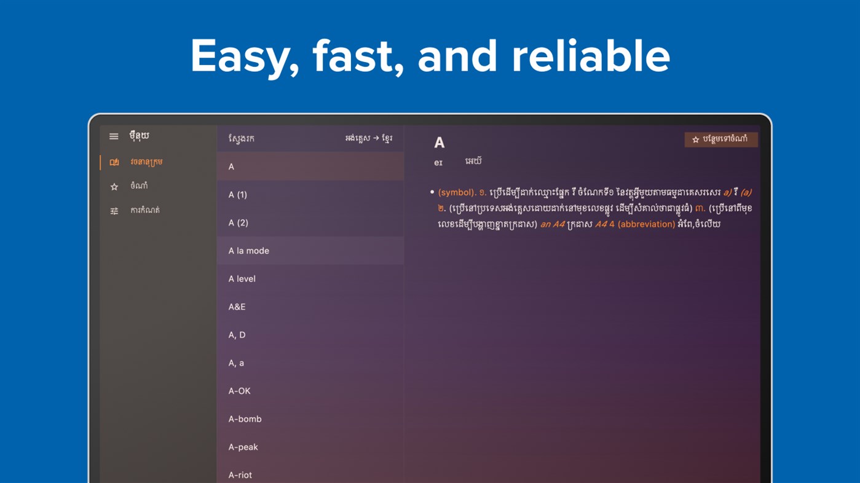The width and height of the screenshot is (860, 483).
Task: Select ចំណាំ in the sidebar menu
Action: coord(138,186)
